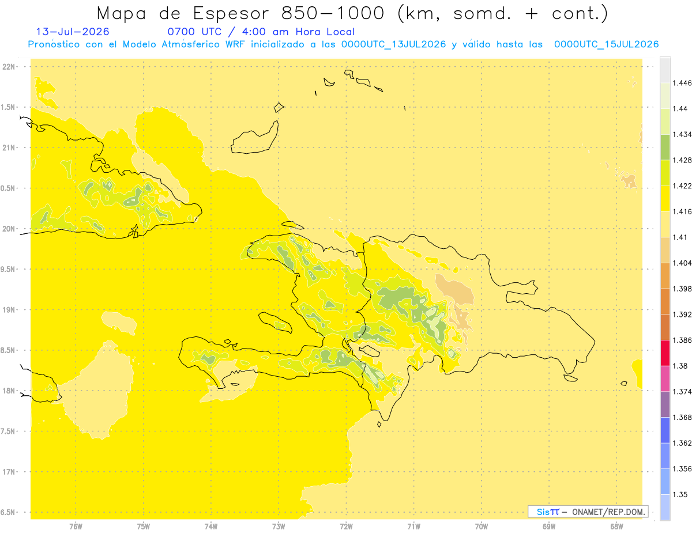Click the latitude label "21N"
692x534 pixels.
[8, 147]
